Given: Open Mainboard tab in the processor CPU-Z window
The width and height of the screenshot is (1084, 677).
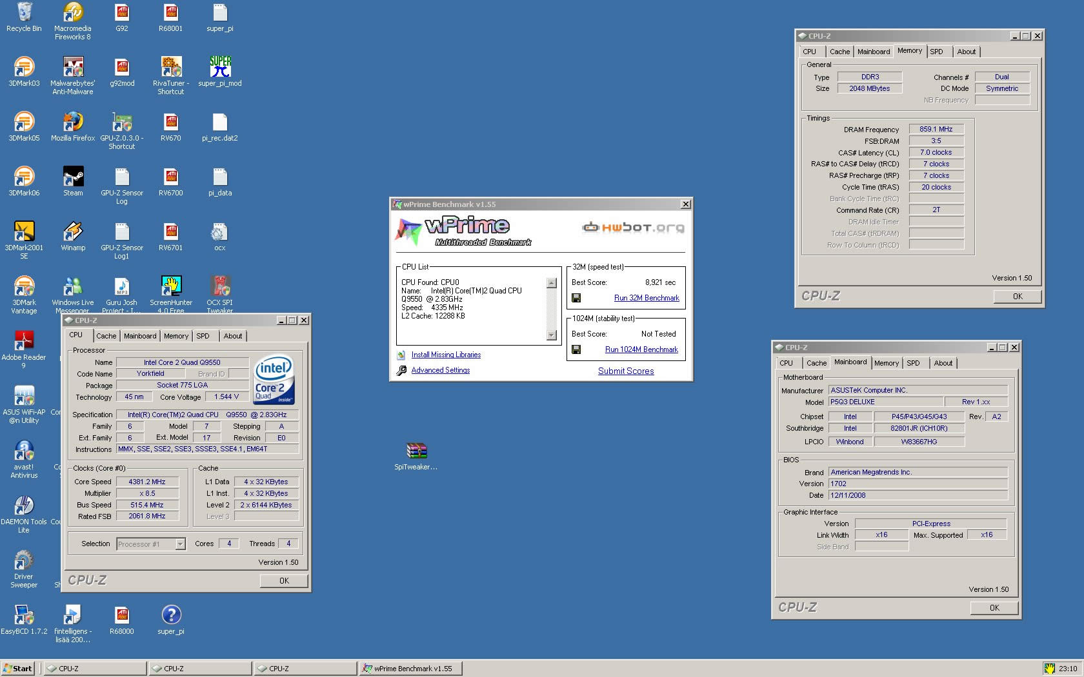Looking at the screenshot, I should (140, 336).
